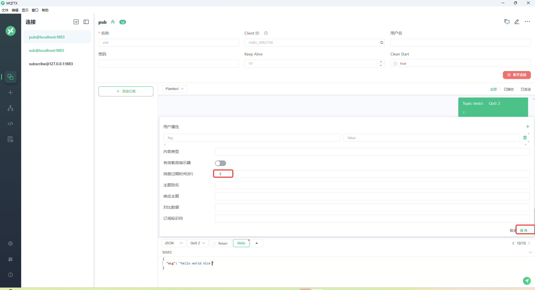
Task: Open the About info icon in sidebar
Action: pos(11,275)
